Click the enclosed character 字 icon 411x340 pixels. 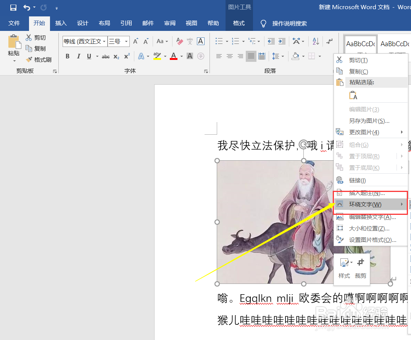point(201,56)
